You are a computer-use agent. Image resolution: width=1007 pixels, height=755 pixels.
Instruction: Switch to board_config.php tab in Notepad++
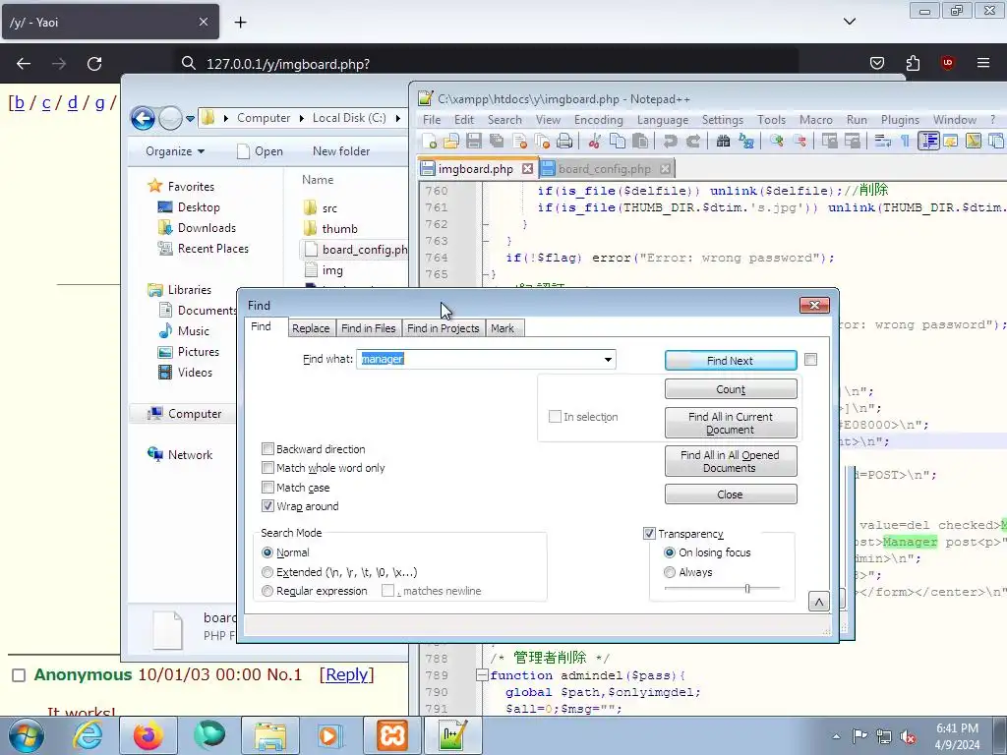coord(605,169)
